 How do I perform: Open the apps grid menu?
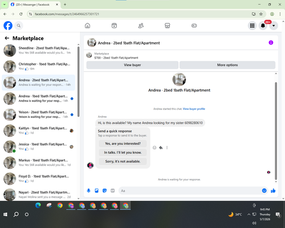[252, 26]
